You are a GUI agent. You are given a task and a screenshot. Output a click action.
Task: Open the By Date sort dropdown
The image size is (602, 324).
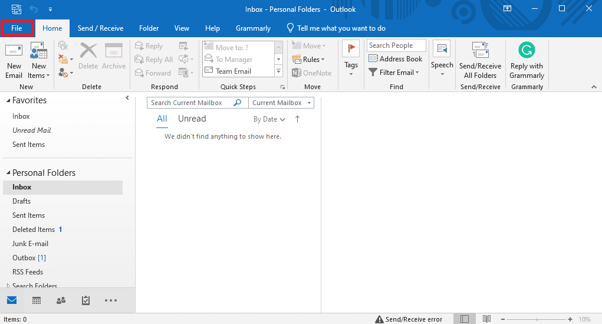[x=269, y=119]
